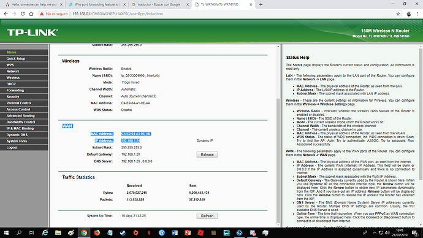Open Forwarding menu in sidebar
The width and height of the screenshot is (423, 238).
click(x=24, y=90)
